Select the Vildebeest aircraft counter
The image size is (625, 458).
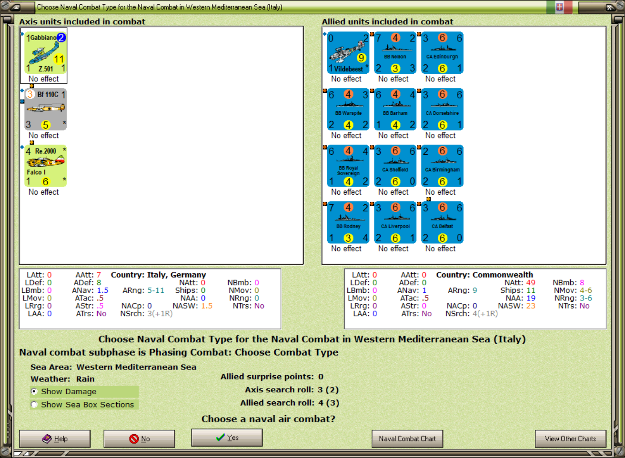[x=348, y=53]
